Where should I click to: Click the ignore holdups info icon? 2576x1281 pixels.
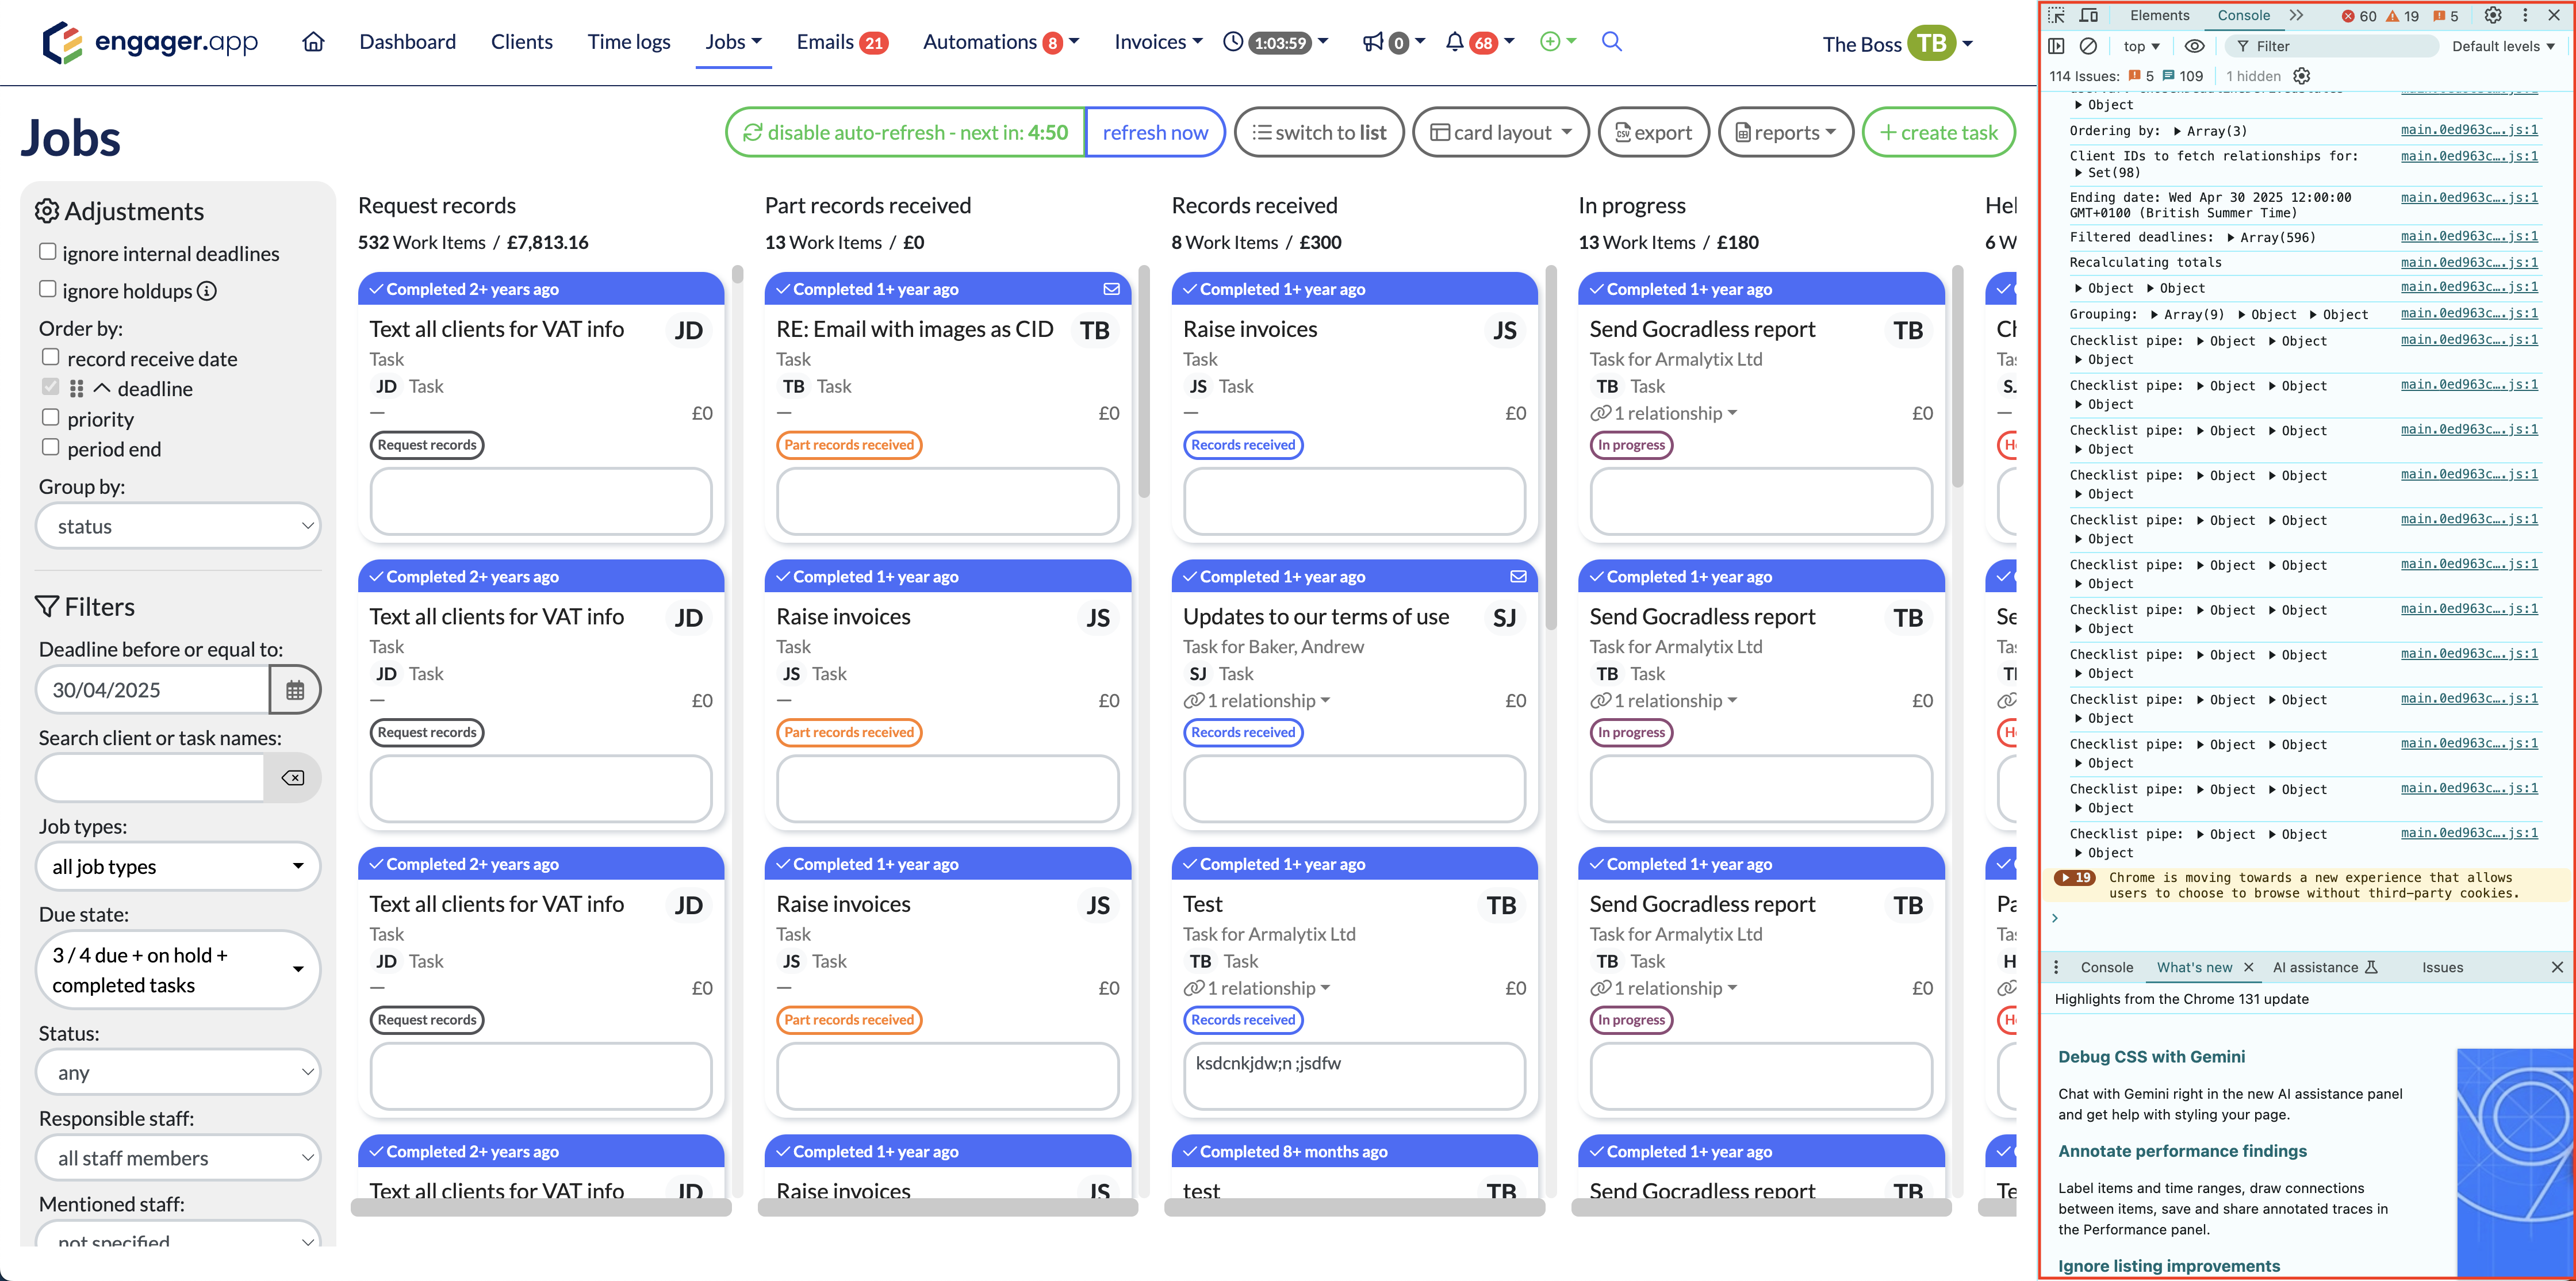click(207, 291)
